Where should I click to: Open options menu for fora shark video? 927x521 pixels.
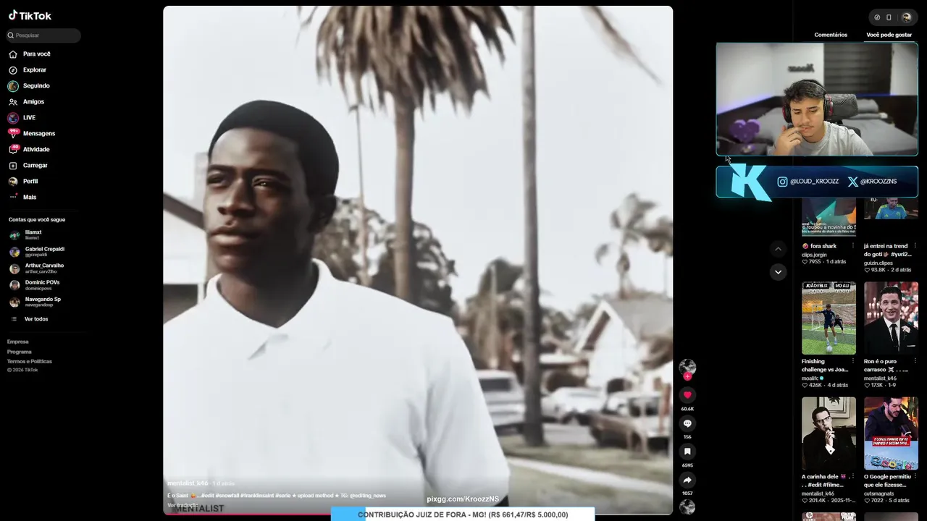click(x=853, y=246)
